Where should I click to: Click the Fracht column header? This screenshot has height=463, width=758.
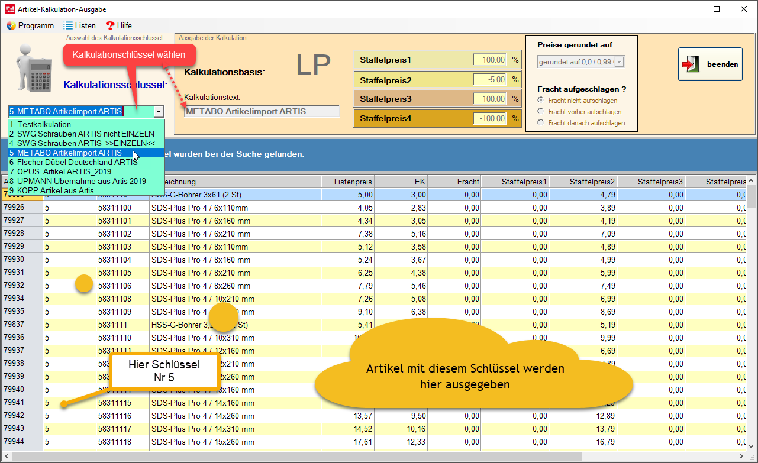[453, 182]
